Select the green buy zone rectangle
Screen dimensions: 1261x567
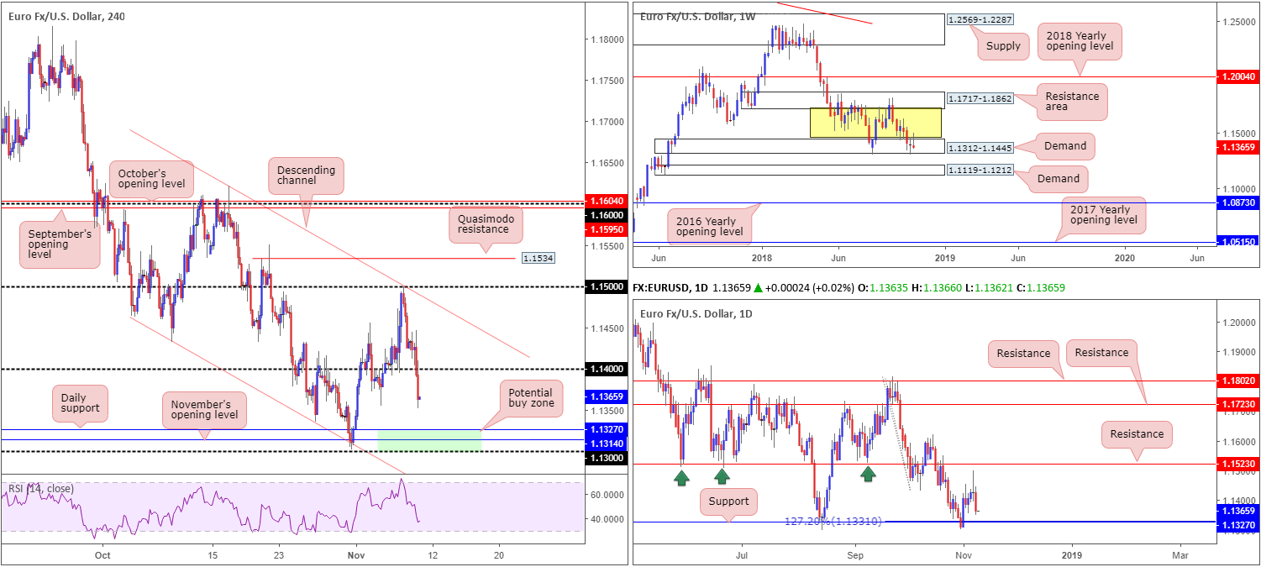pos(429,439)
